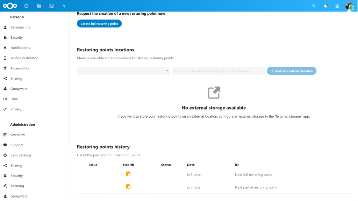The height and width of the screenshot is (201, 358).
Task: Click health icon of next partial restoring point
Action: pos(128,187)
